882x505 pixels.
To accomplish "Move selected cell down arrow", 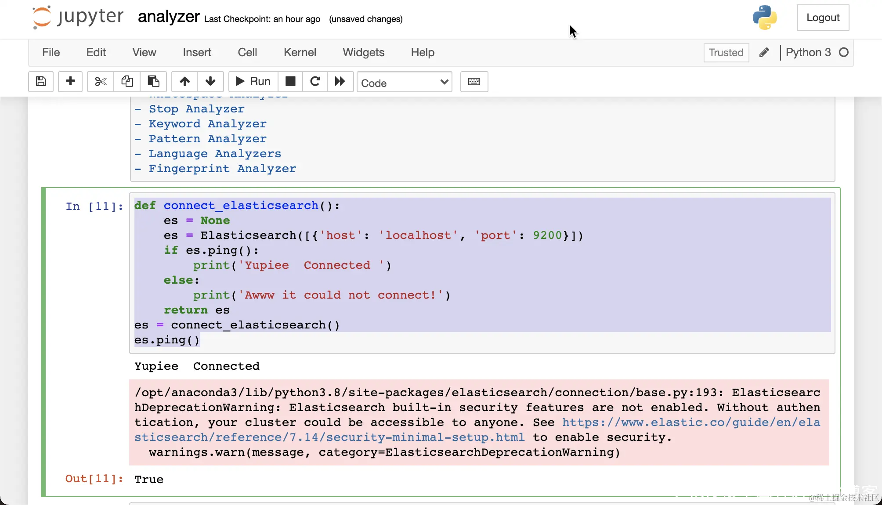I will (x=210, y=81).
